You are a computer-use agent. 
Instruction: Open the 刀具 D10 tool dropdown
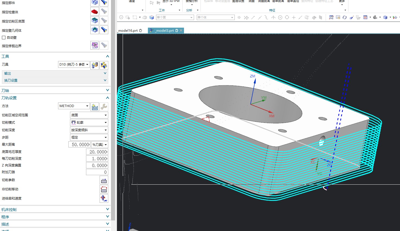(74, 65)
